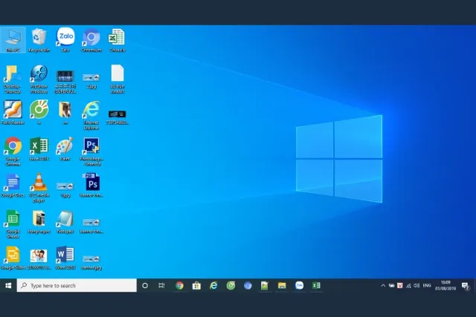Select the This PC desktop icon
This screenshot has height=317, width=476.
click(13, 37)
